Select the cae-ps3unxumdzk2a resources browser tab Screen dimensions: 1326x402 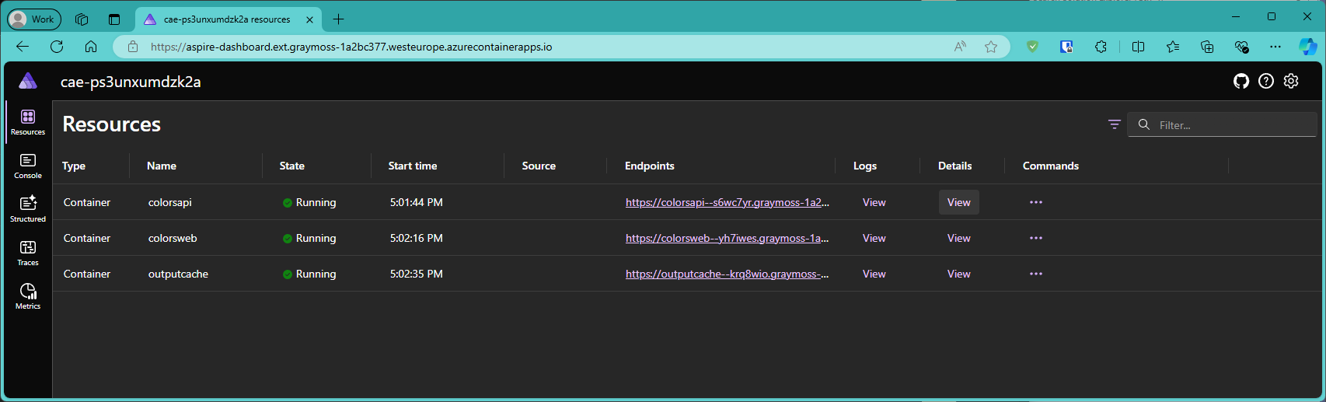pos(226,19)
